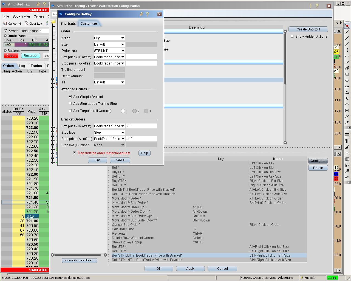Open the BookTrader menu
This screenshot has width=351, height=281.
tap(21, 16)
